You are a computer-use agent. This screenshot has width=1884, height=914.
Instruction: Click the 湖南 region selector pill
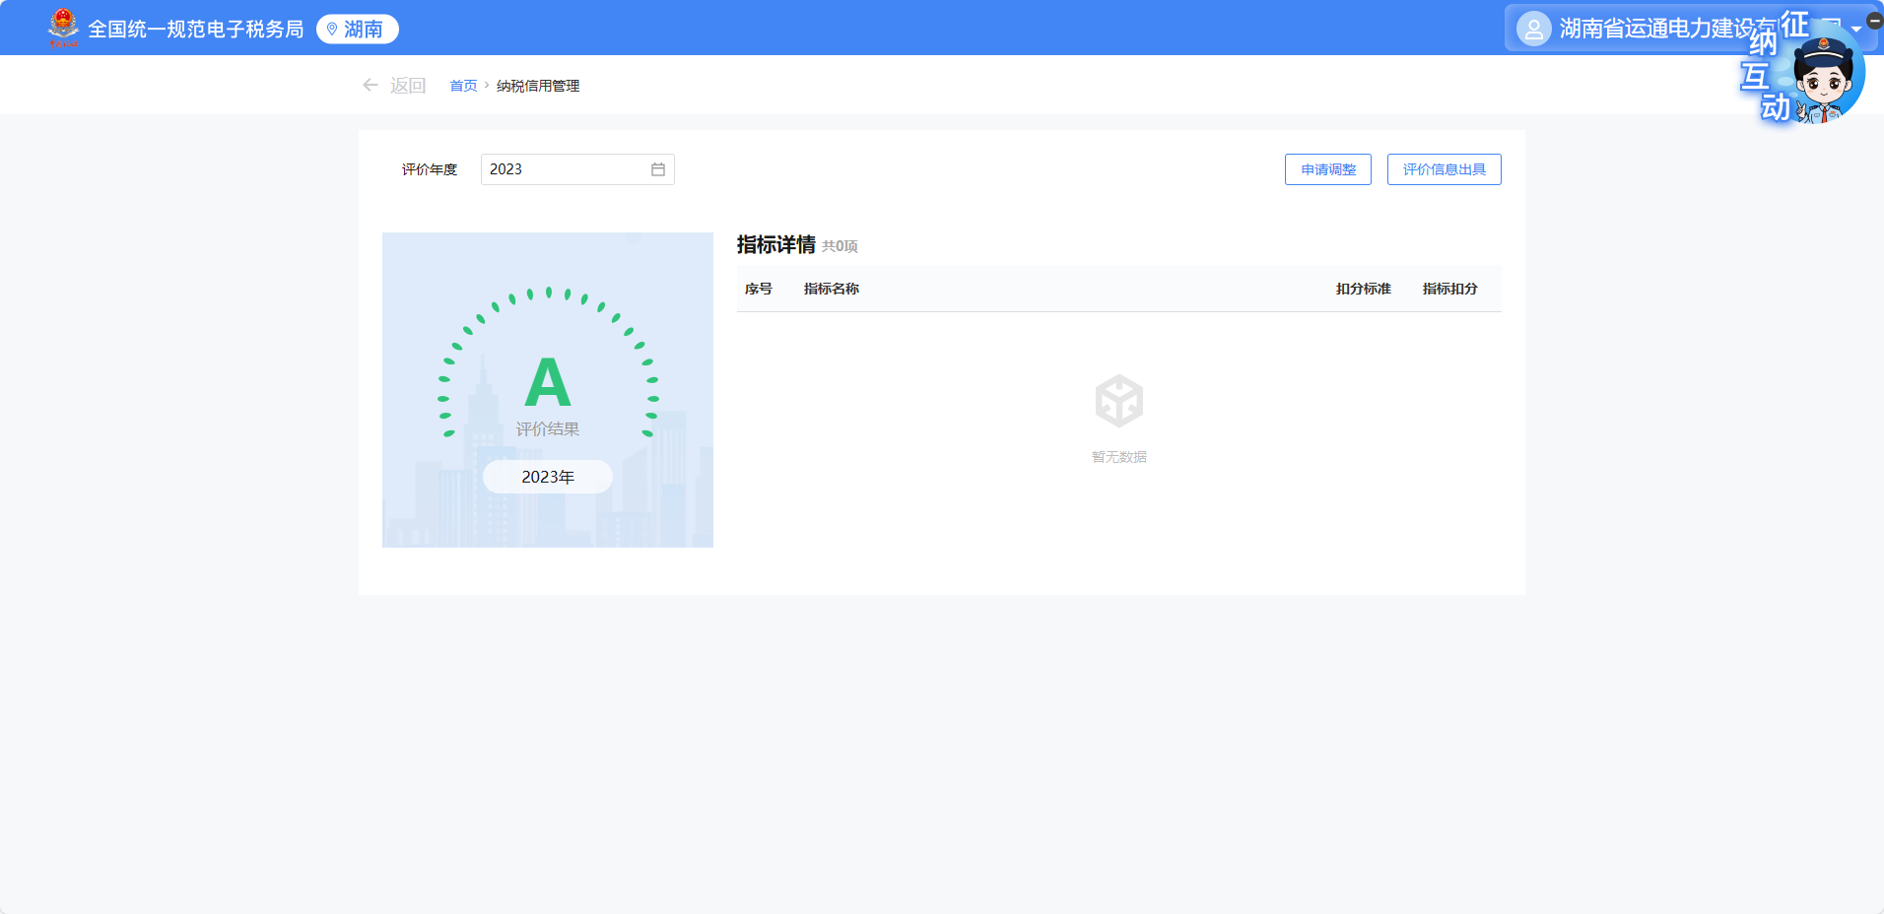[358, 30]
